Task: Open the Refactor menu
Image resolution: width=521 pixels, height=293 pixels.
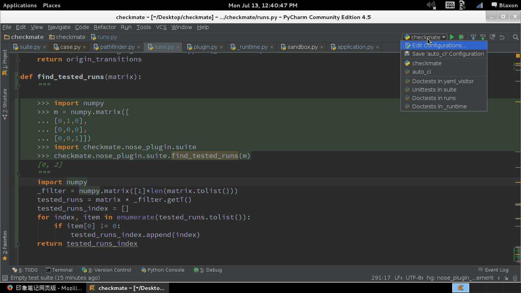Action: [105, 27]
